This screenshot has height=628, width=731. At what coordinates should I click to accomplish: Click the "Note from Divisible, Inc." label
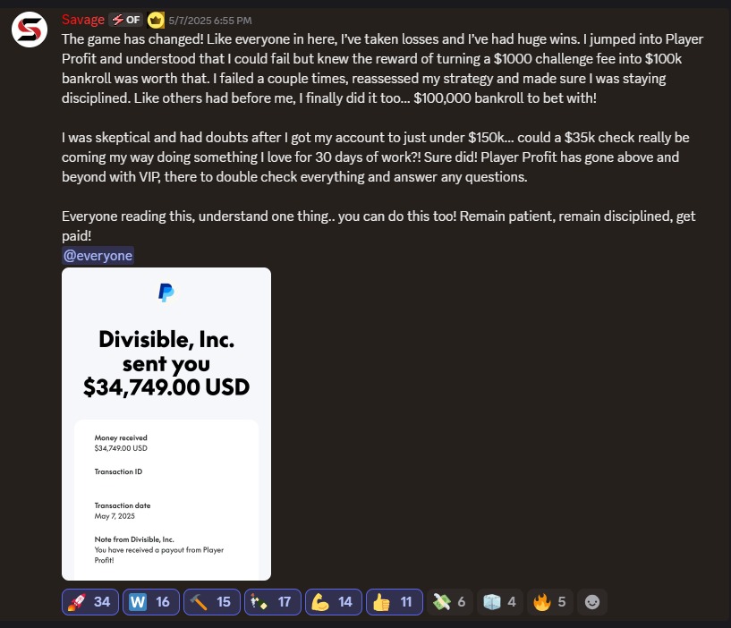tap(134, 539)
